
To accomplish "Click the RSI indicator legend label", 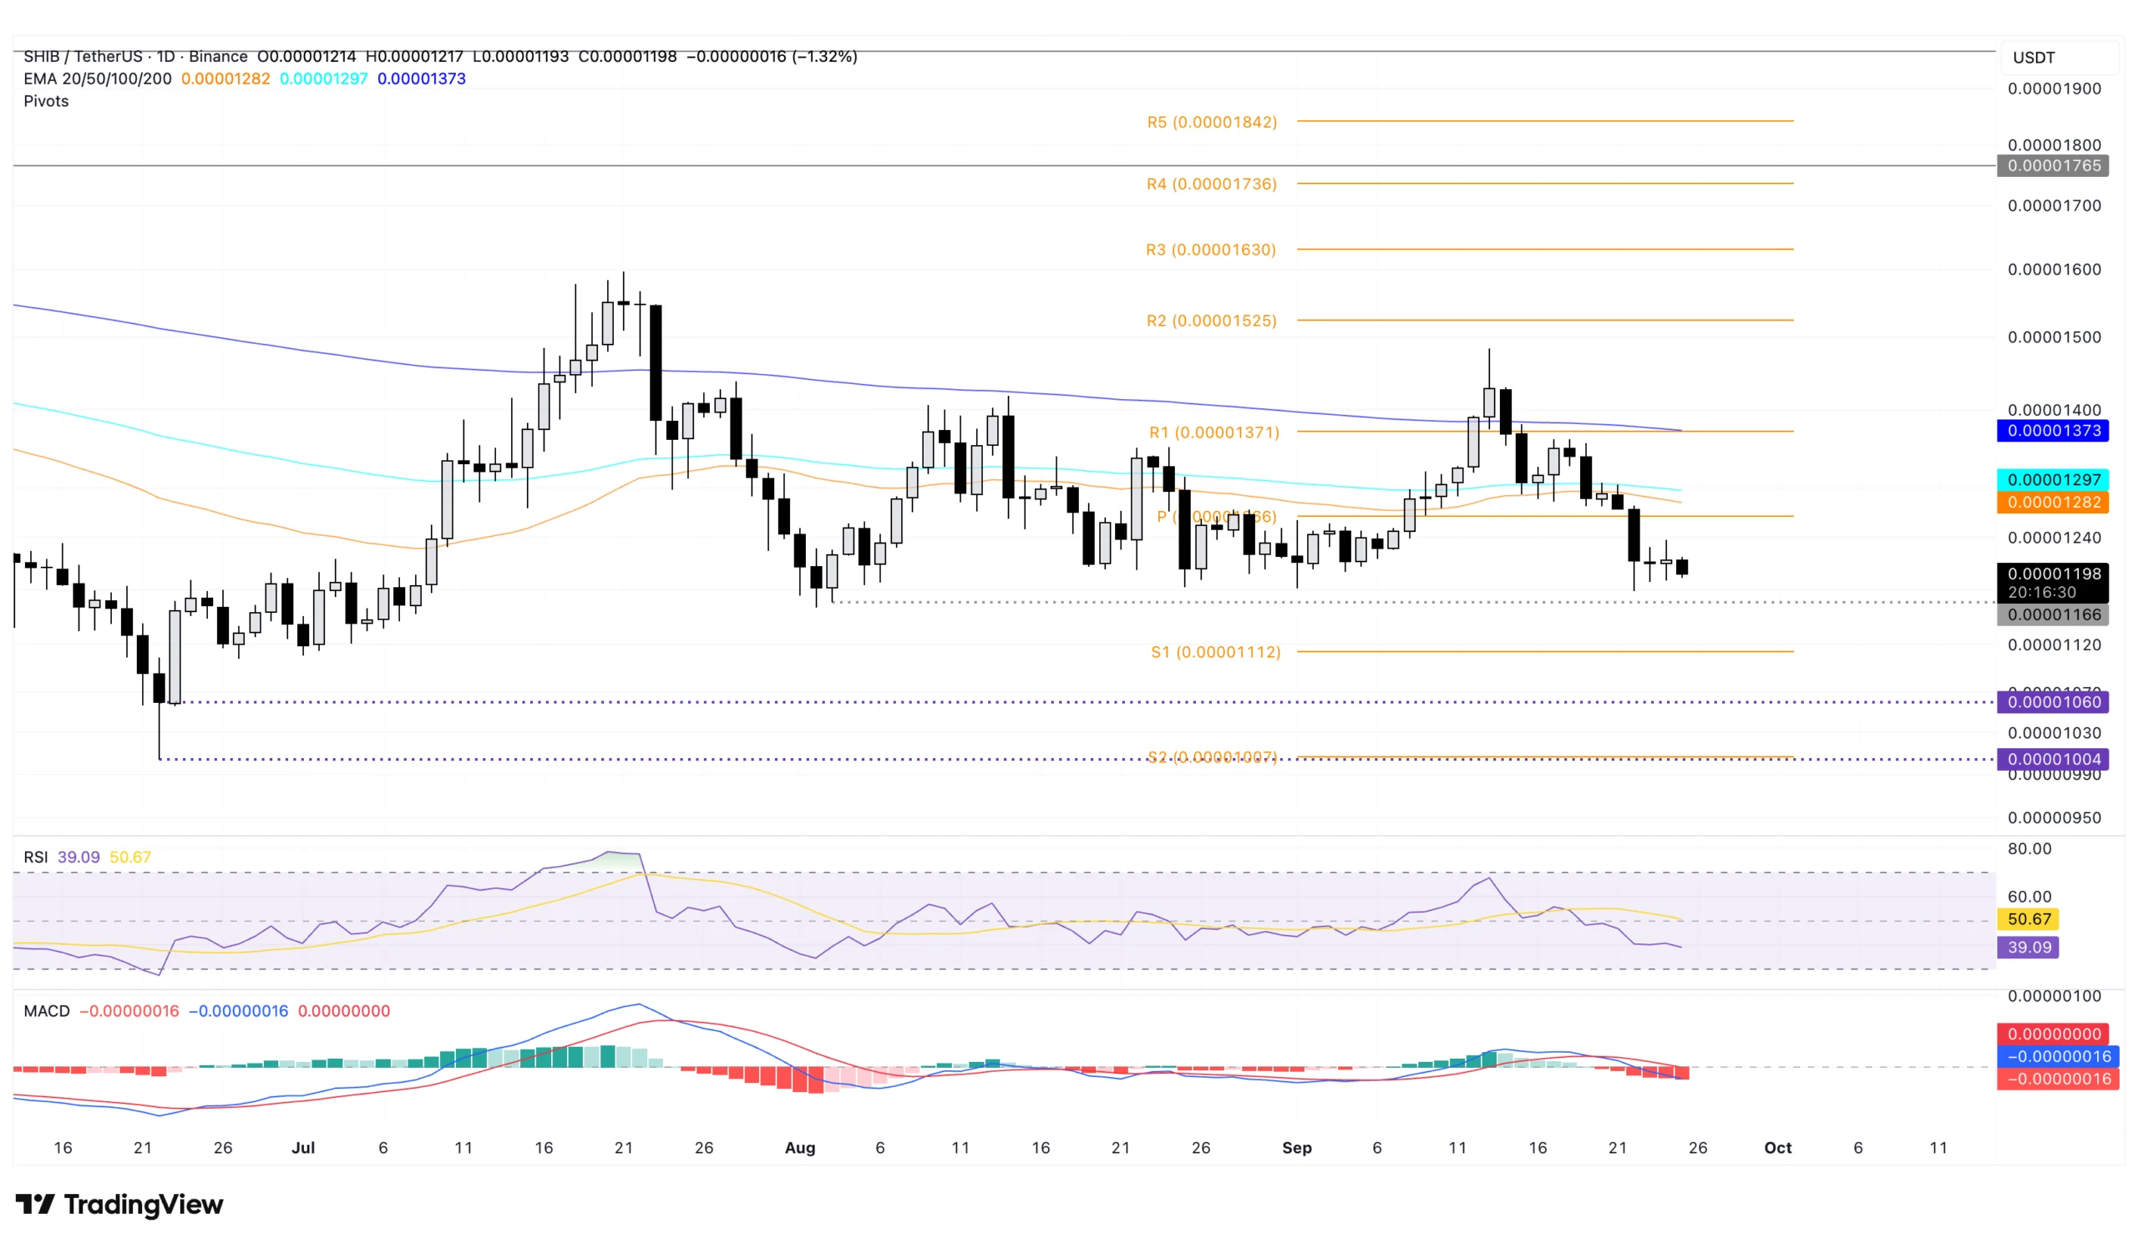I will [36, 857].
